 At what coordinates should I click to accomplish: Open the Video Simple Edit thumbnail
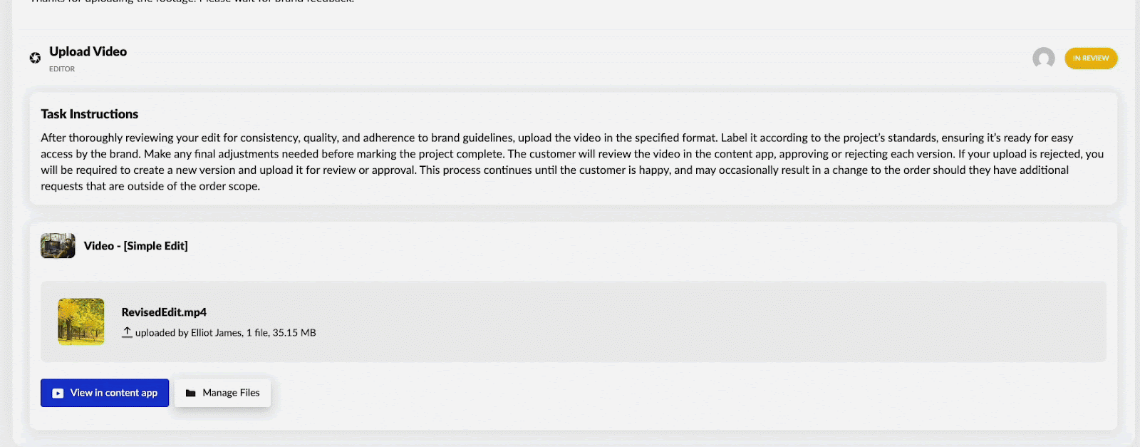tap(58, 246)
